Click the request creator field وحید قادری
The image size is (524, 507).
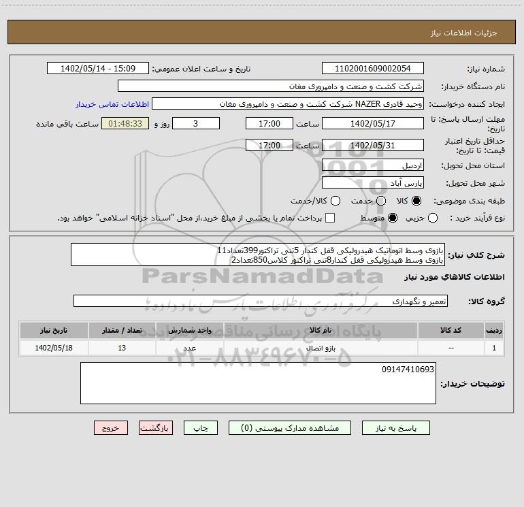pyautogui.click(x=288, y=104)
